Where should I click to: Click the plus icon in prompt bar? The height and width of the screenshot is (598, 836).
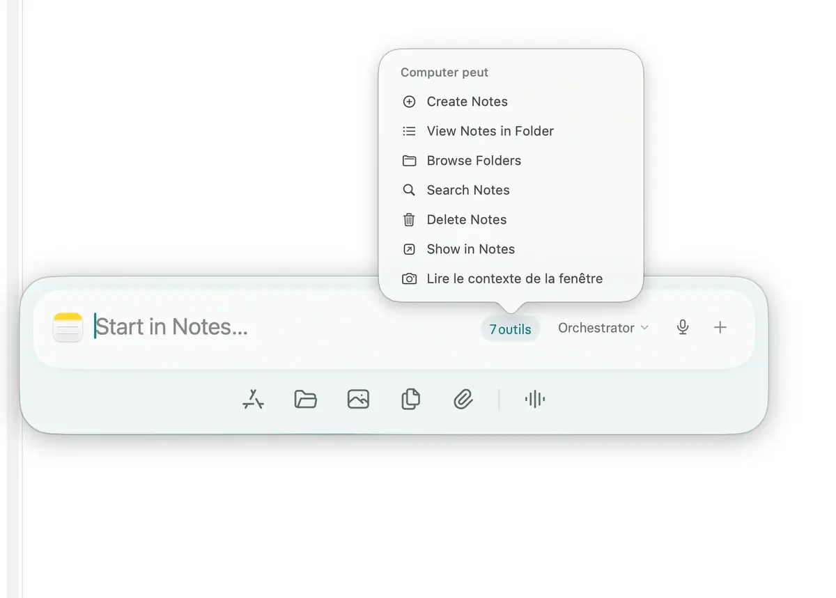point(720,327)
